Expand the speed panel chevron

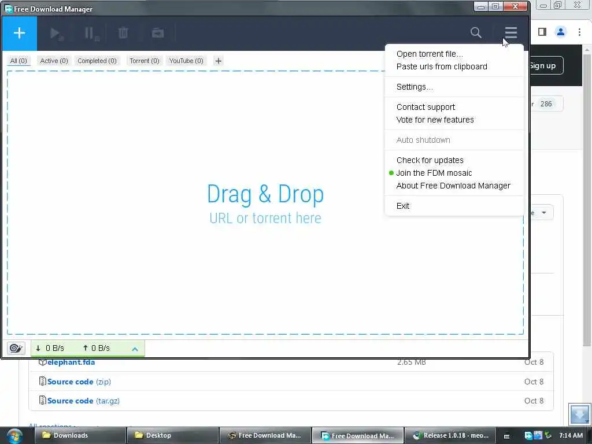click(135, 349)
